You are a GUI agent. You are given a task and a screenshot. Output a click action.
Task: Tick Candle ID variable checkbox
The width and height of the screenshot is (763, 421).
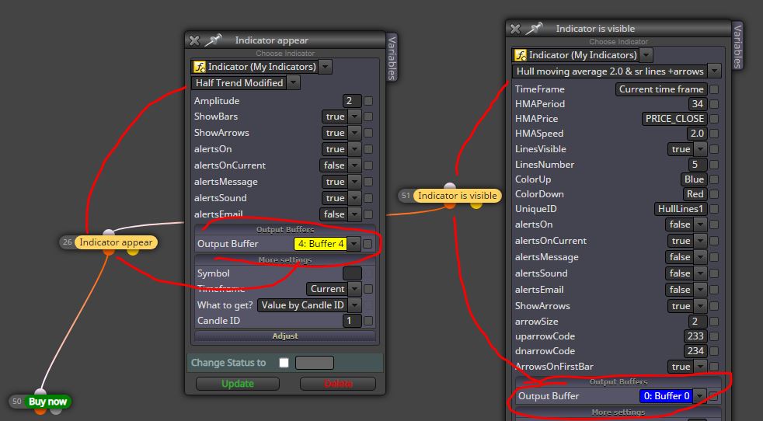[x=368, y=321]
